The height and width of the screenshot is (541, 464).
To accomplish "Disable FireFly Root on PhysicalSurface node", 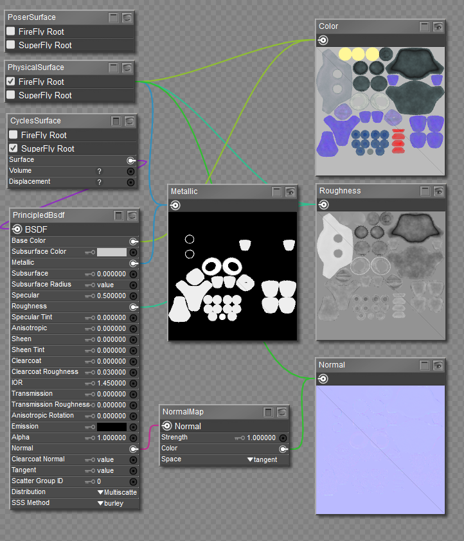I will [x=11, y=82].
